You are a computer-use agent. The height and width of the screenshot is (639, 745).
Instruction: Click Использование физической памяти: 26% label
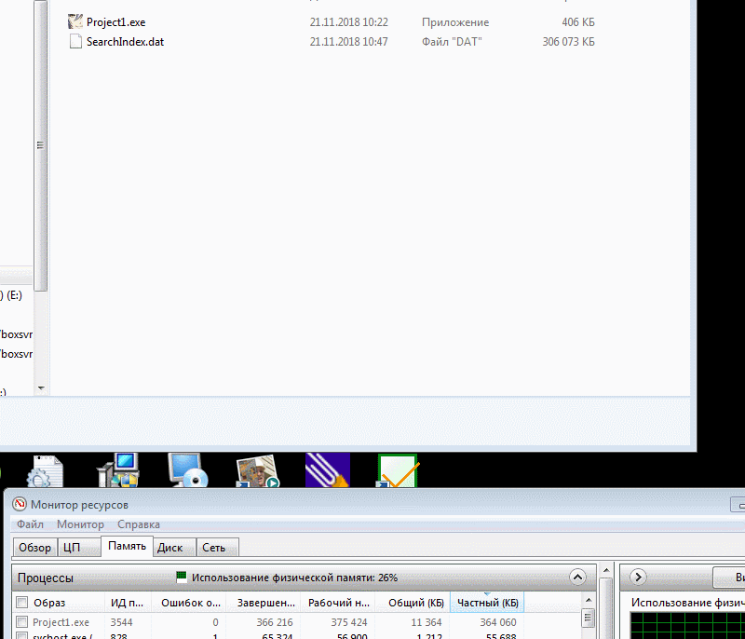pos(294,578)
